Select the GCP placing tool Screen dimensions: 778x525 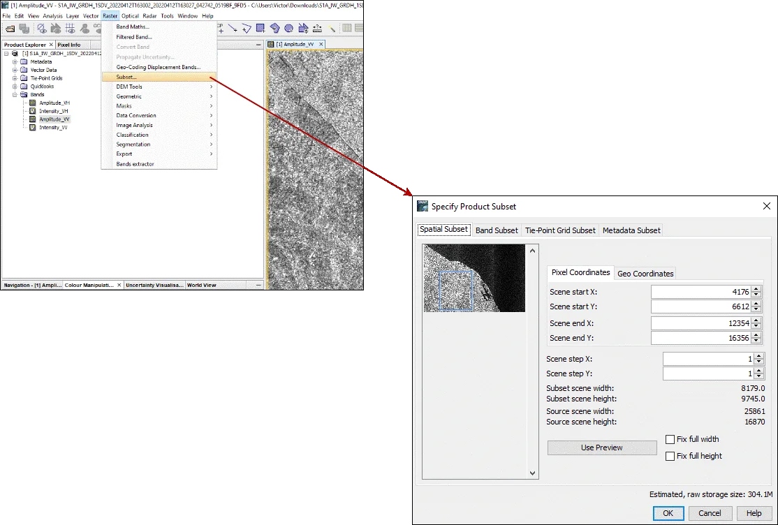(x=221, y=28)
